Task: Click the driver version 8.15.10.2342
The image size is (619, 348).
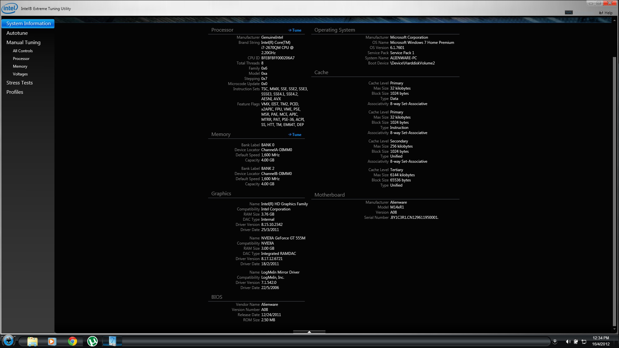Action: pyautogui.click(x=272, y=225)
